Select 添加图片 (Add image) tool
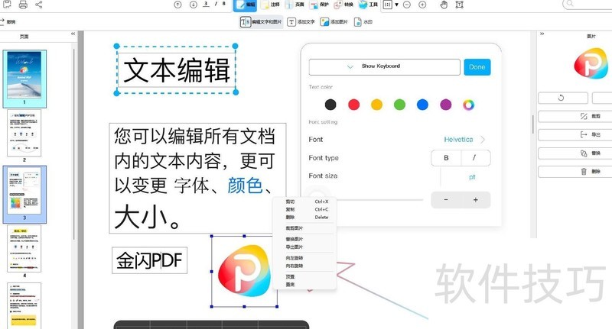612x329 pixels. pyautogui.click(x=334, y=22)
